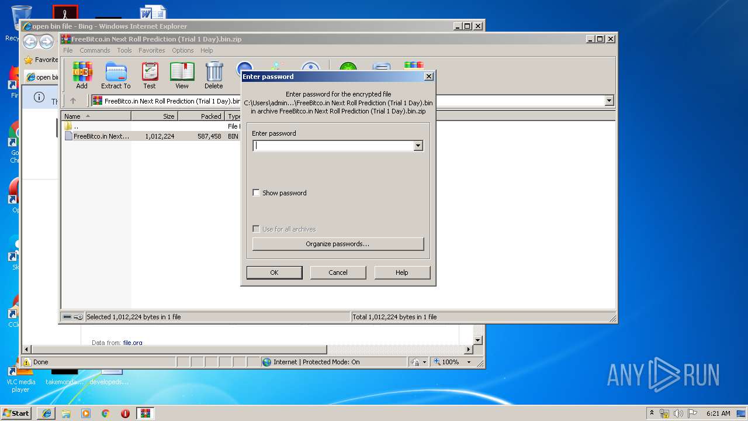Viewport: 748px width, 421px height.
Task: Click Internet Explorer forward button
Action: click(x=47, y=42)
